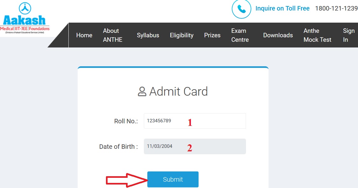Go to the Home page
The image size is (358, 188).
(84, 35)
